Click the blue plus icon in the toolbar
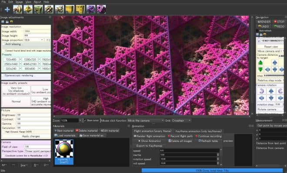 (x=7, y=9)
